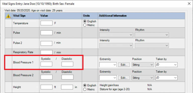The height and width of the screenshot is (93, 193).
Task: Open Blood Pressure 2 Extremity dropdown
Action: (108, 78)
